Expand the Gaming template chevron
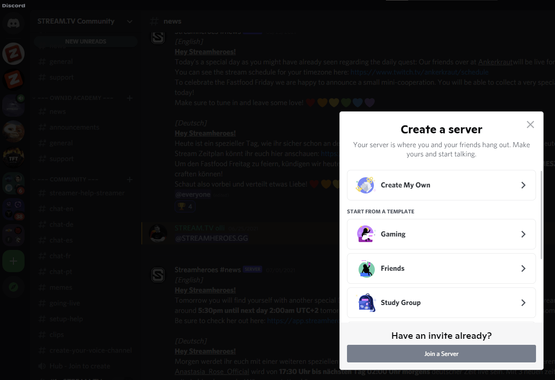This screenshot has width=555, height=380. point(523,234)
